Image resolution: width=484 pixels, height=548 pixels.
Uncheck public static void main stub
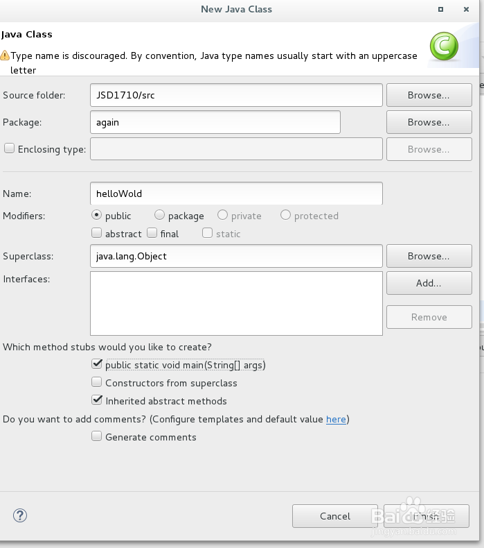(x=97, y=364)
